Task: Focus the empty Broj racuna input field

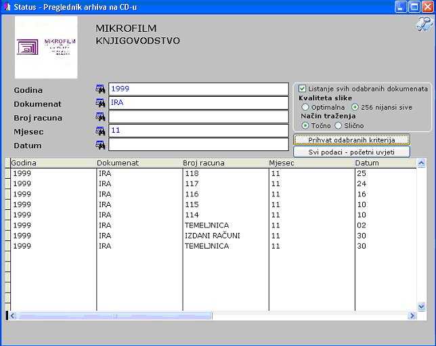Action: [x=198, y=117]
